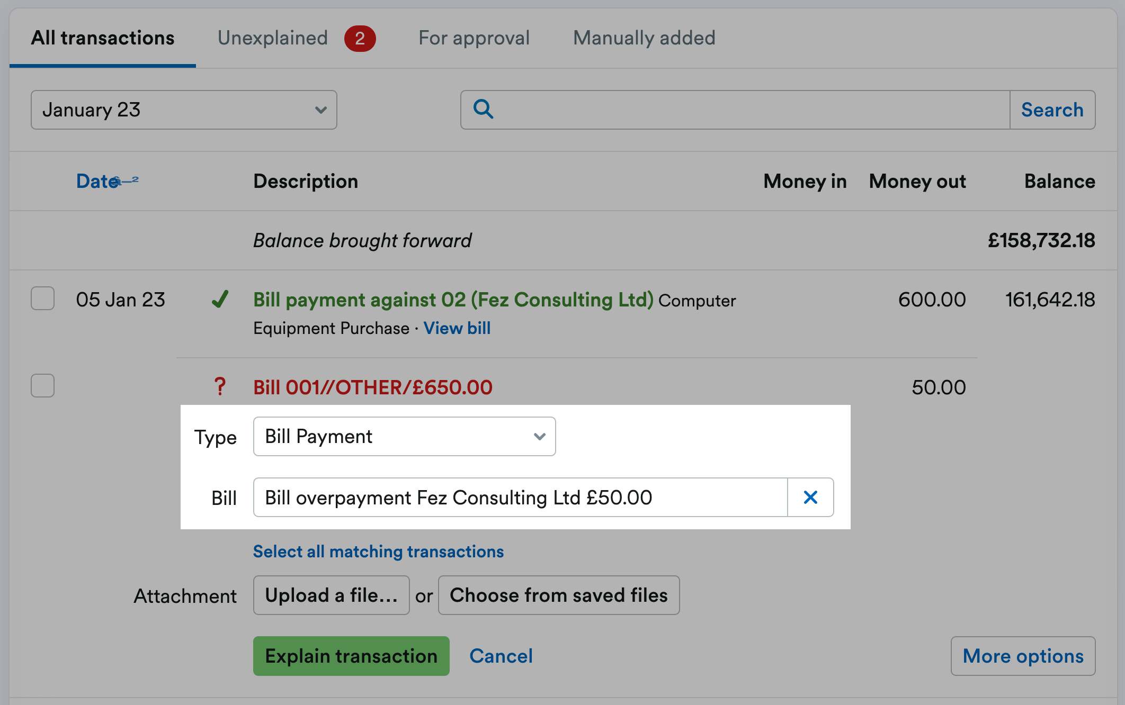Switch to the Unexplained tab
The height and width of the screenshot is (705, 1125).
272,38
